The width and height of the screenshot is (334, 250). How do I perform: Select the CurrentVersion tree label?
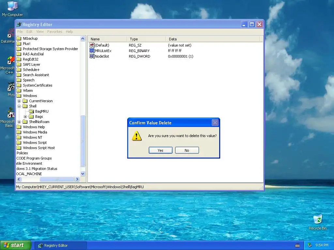pyautogui.click(x=41, y=101)
